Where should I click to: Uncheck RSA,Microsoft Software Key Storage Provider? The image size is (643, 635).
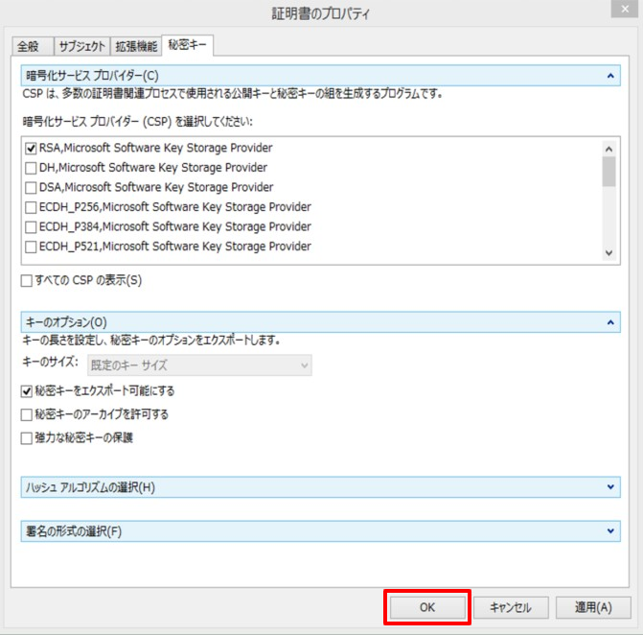coord(31,148)
